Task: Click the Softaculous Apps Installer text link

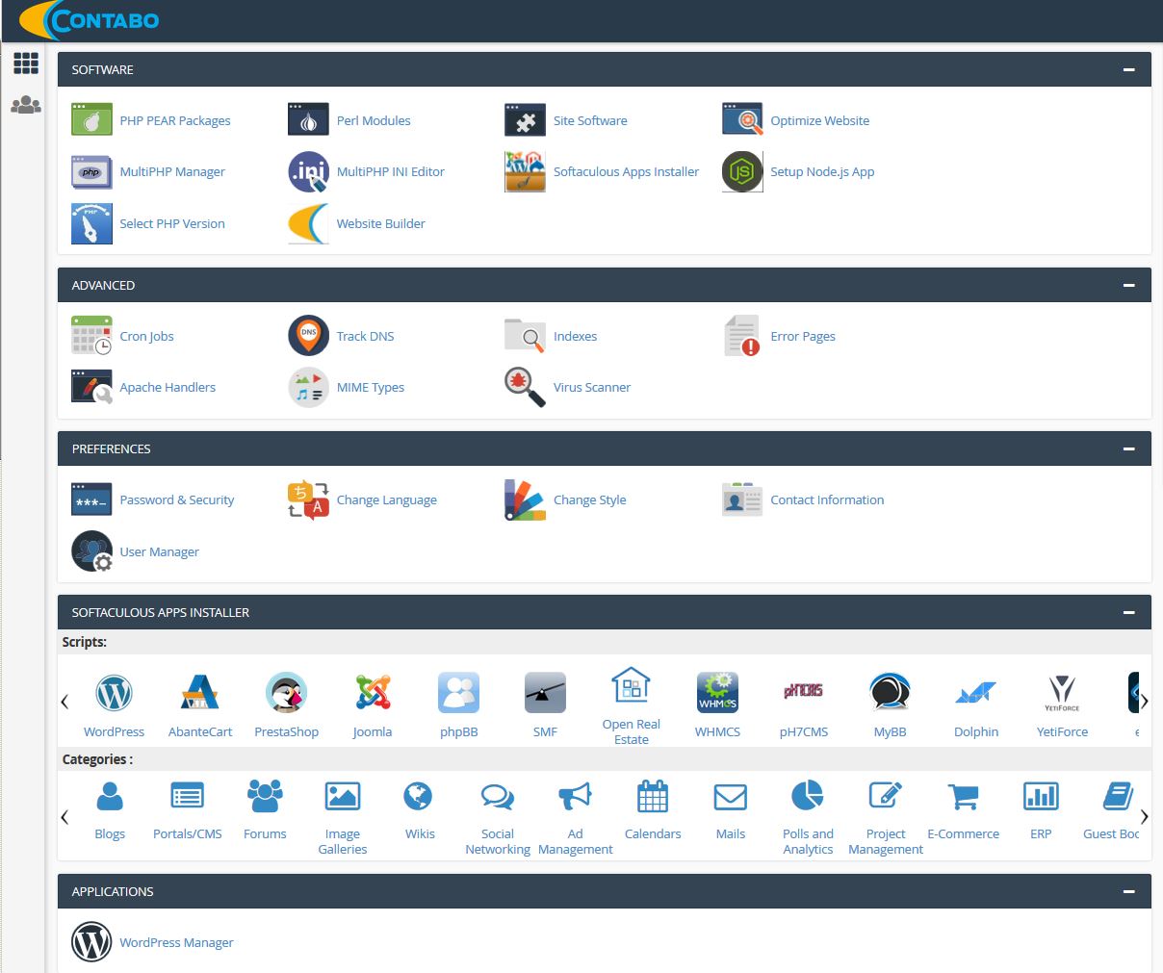Action: [x=626, y=171]
